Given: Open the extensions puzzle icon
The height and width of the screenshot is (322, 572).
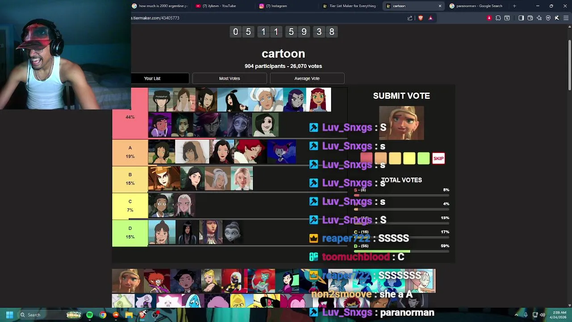Looking at the screenshot, I should pyautogui.click(x=498, y=18).
